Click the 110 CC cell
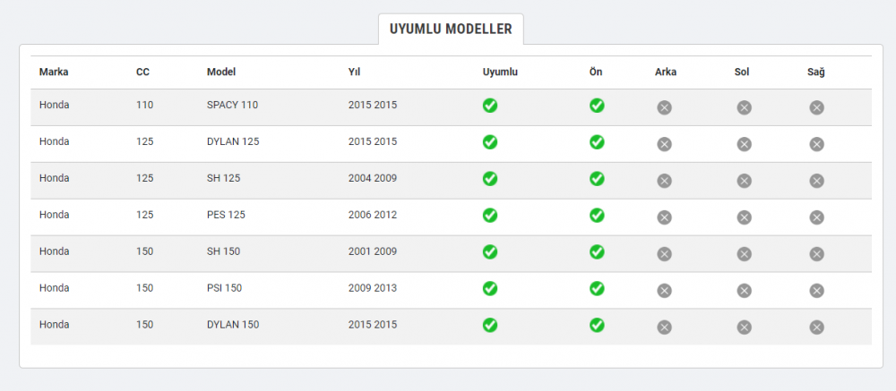This screenshot has width=896, height=391. click(144, 105)
